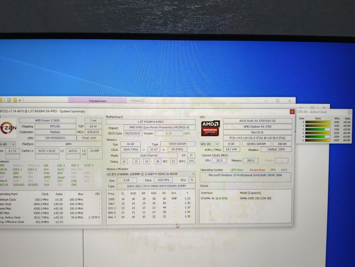The image size is (355, 267).
Task: Click the memory Type DDR4 SDRAM field
Action: 178,144
